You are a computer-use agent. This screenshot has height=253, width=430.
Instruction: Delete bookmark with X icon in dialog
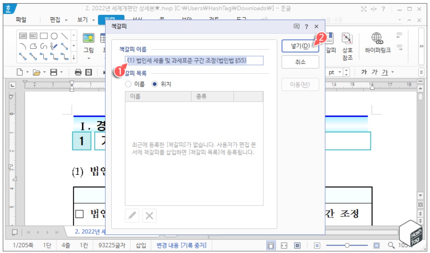[149, 216]
